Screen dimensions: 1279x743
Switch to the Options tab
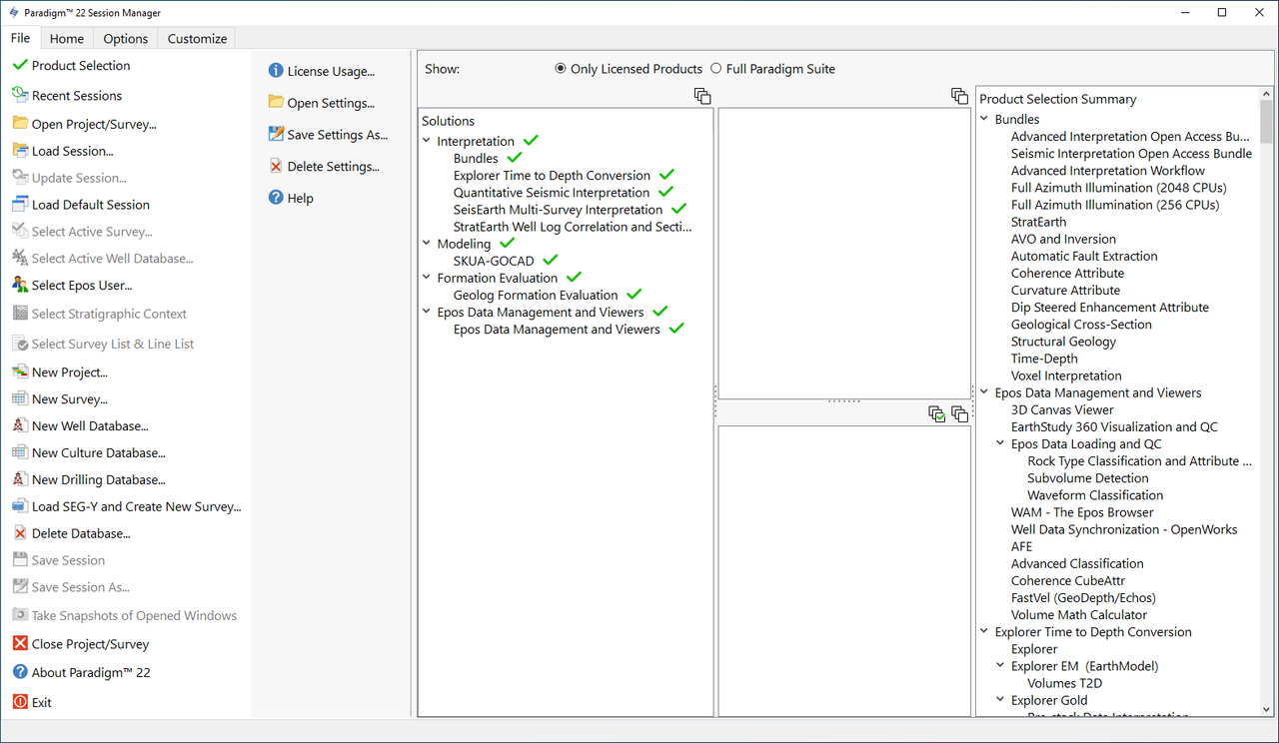pos(126,38)
